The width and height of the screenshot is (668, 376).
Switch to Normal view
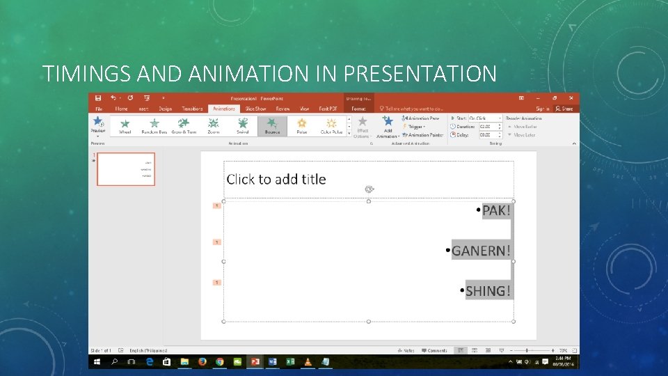(x=461, y=350)
